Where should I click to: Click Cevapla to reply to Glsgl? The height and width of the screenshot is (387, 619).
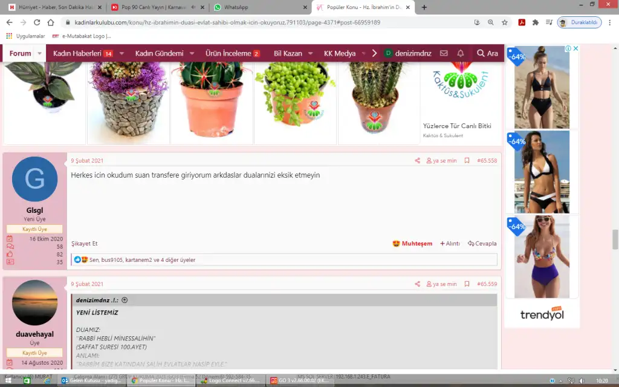(x=482, y=244)
